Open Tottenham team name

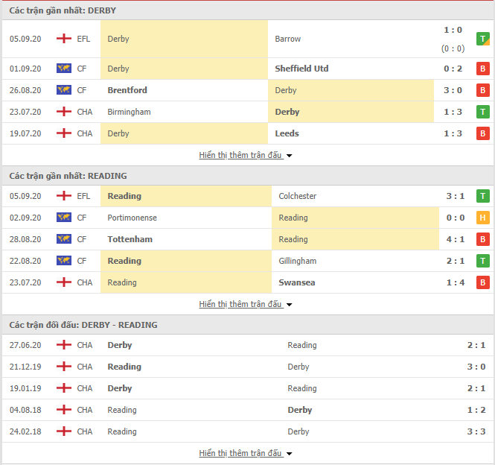(x=130, y=239)
